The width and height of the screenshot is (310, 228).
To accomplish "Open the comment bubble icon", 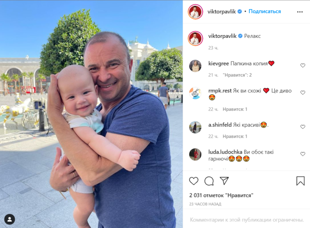I will click(209, 181).
